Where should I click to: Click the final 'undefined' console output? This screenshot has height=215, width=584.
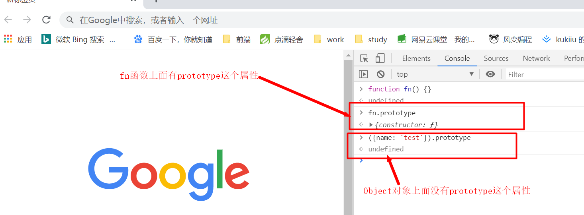(x=386, y=149)
